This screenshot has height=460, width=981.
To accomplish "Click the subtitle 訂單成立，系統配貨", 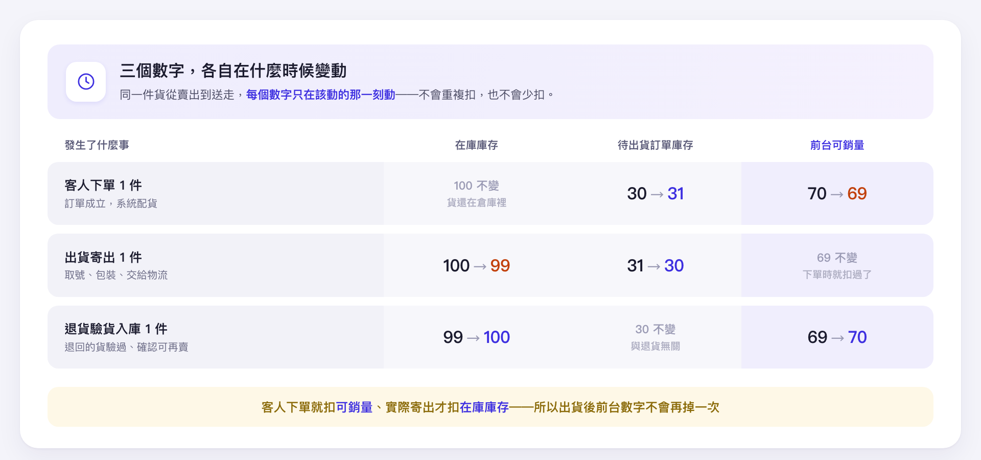I will click(x=111, y=203).
